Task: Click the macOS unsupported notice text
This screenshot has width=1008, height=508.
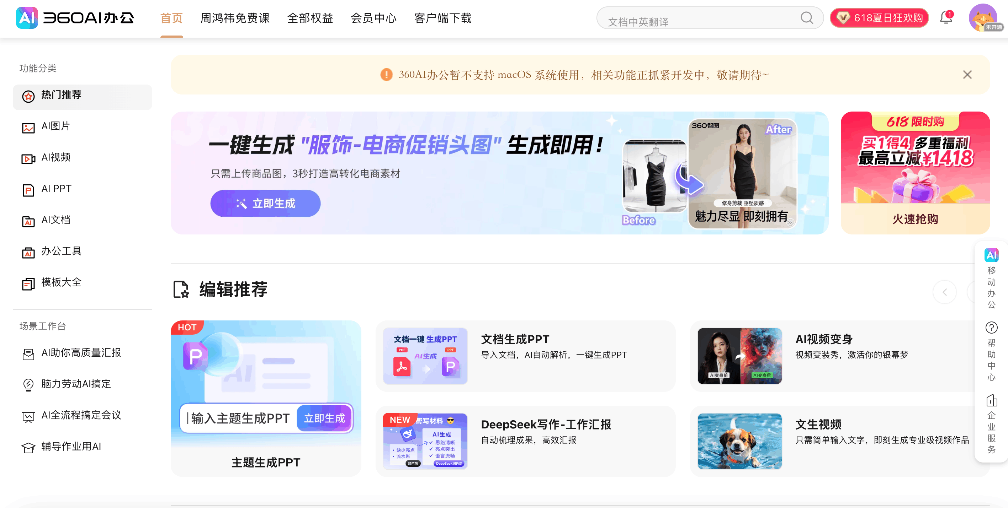Action: pos(584,75)
